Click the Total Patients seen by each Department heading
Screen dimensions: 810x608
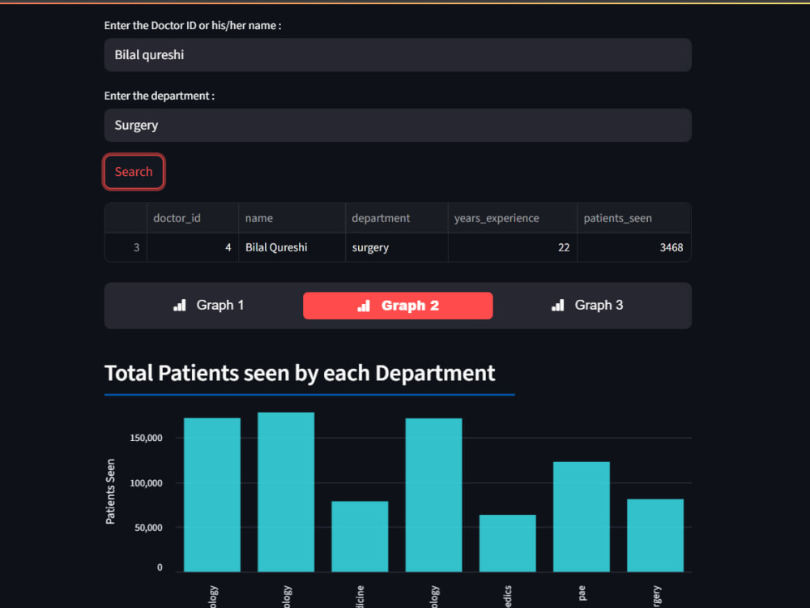pyautogui.click(x=300, y=373)
